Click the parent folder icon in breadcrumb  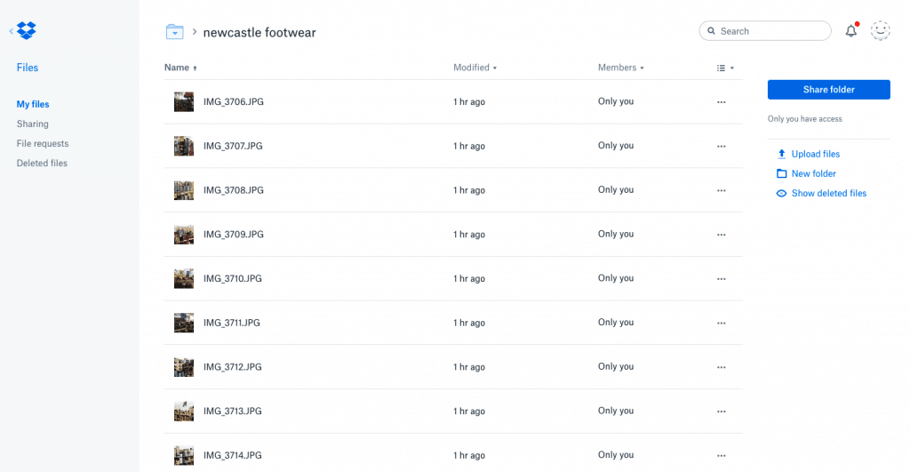174,32
